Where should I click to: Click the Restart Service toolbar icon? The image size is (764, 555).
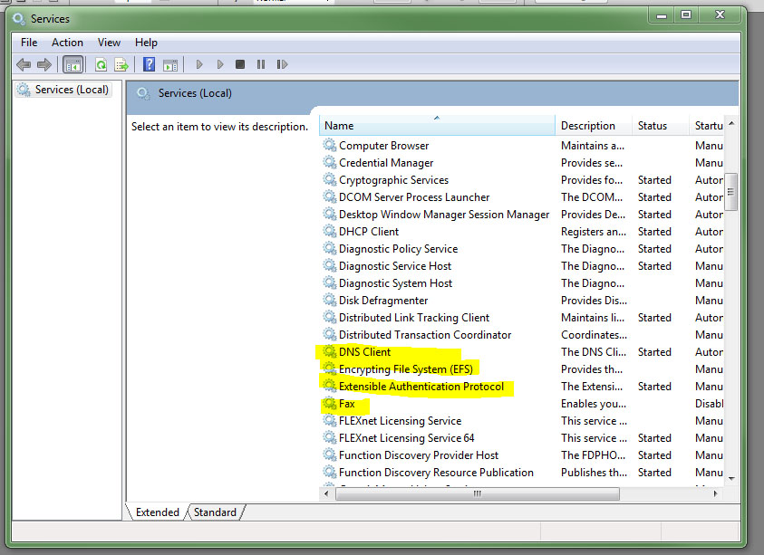click(282, 64)
